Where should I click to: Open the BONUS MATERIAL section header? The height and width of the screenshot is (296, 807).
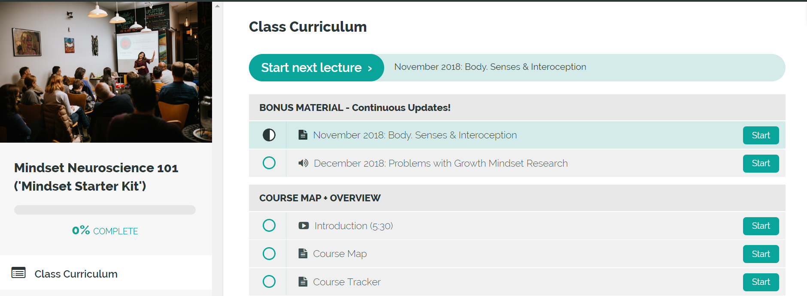pos(517,108)
